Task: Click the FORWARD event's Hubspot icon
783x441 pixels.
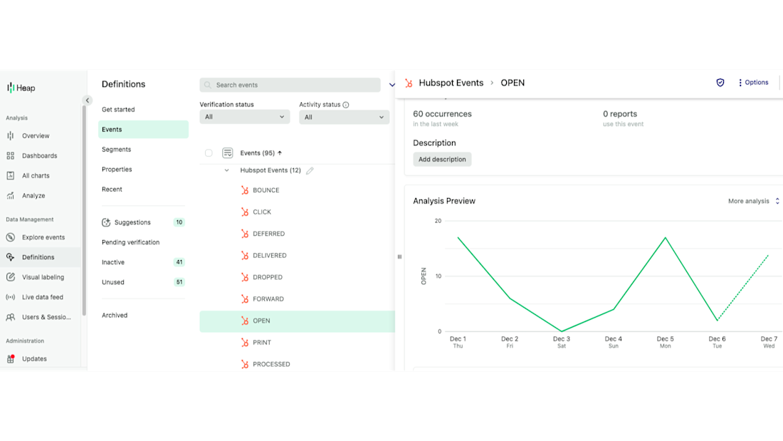Action: (x=245, y=299)
